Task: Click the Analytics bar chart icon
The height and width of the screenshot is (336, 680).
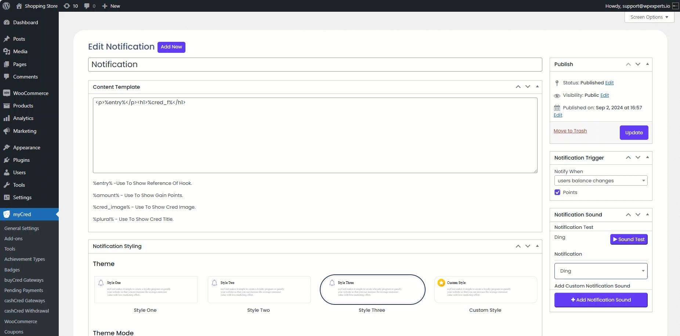Action: pyautogui.click(x=7, y=118)
